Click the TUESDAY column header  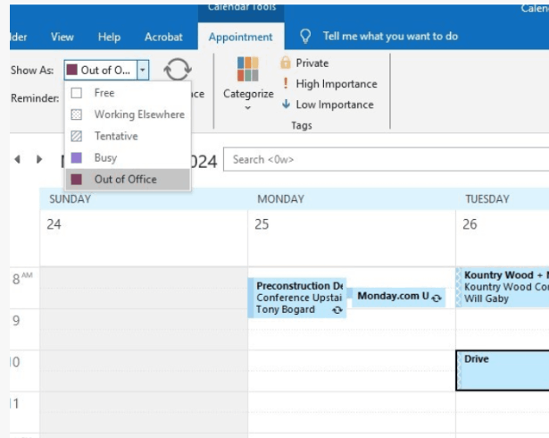pyautogui.click(x=487, y=199)
